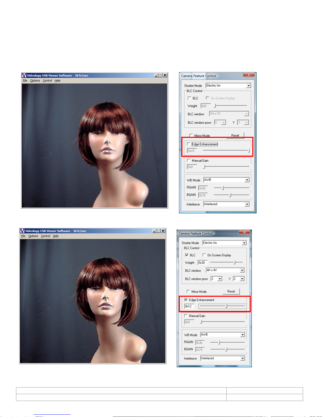Open File menu in lower viewer window
Screen dimensions: 322x417
click(23, 236)
